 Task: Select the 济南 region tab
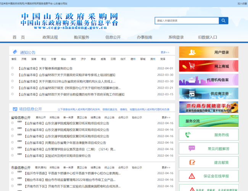pyautogui.click(x=24, y=59)
